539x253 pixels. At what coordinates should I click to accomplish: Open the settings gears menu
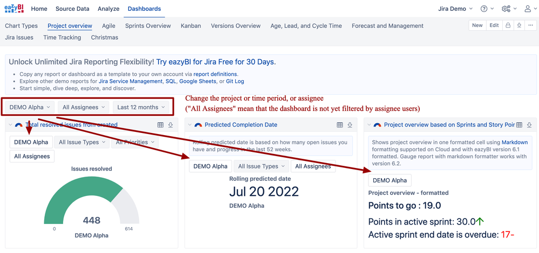pos(509,9)
